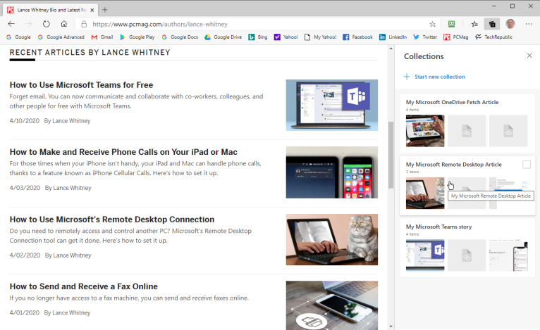
Task: Go back using the browser back arrow
Action: click(x=11, y=24)
